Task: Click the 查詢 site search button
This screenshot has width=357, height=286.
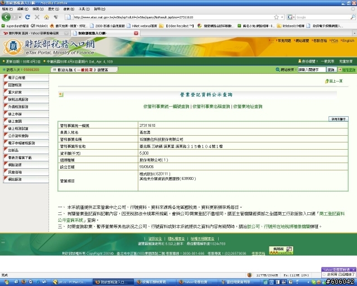Action: click(331, 70)
